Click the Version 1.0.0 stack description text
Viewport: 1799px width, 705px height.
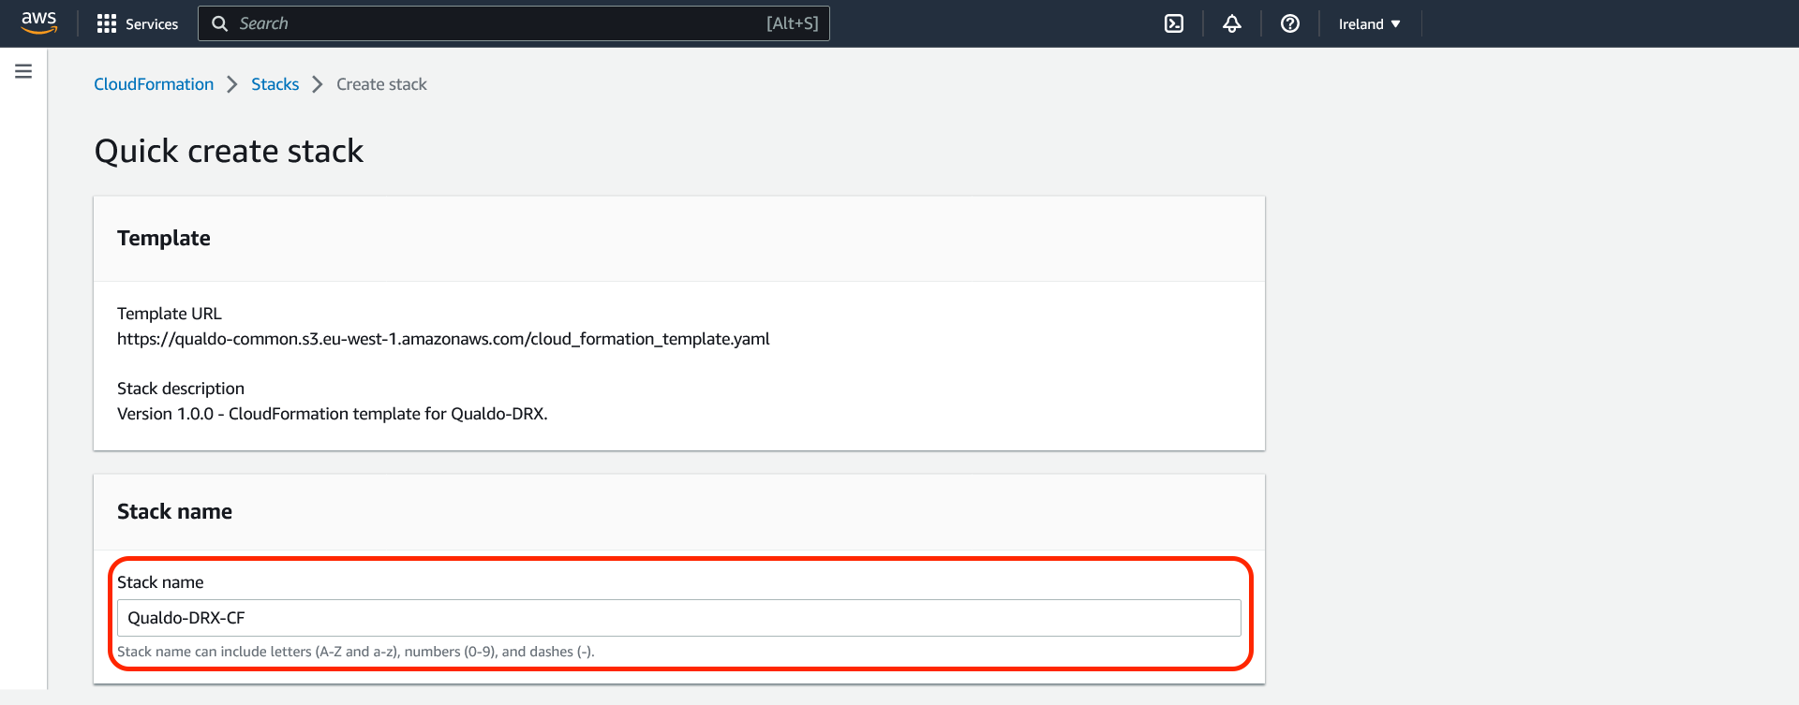coord(333,414)
